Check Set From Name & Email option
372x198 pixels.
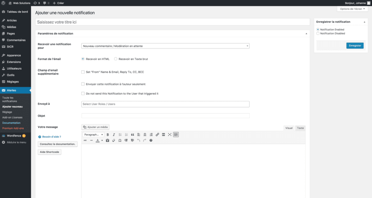83,72
